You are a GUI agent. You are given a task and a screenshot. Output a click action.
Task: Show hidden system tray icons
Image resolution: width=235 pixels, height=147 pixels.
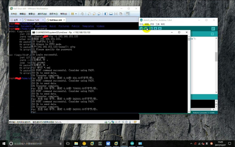[191, 144]
